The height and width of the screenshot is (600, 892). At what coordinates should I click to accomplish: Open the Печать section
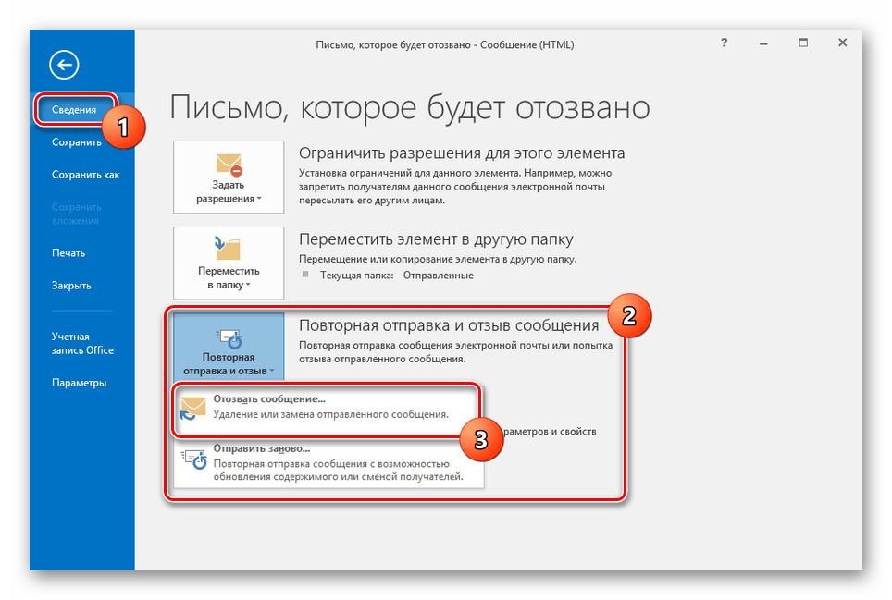(68, 252)
